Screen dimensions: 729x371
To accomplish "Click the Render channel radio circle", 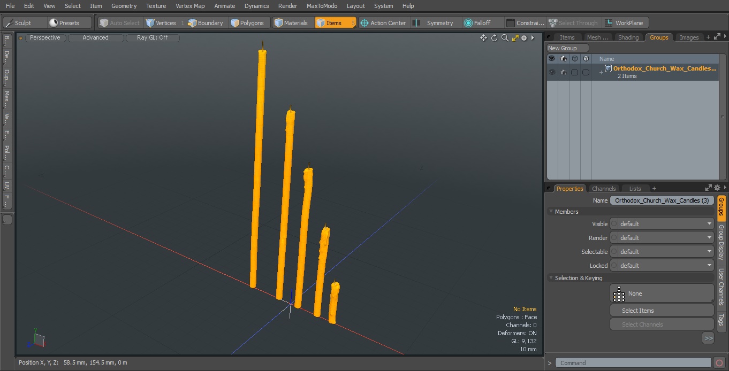I will point(614,238).
